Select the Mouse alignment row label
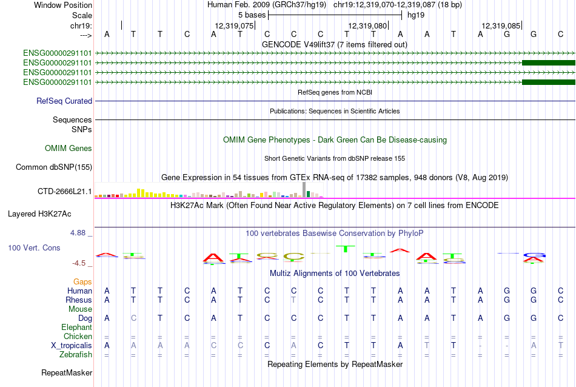The image size is (576, 387). 80,309
